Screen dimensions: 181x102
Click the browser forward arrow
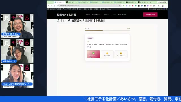click(x=51, y=6)
